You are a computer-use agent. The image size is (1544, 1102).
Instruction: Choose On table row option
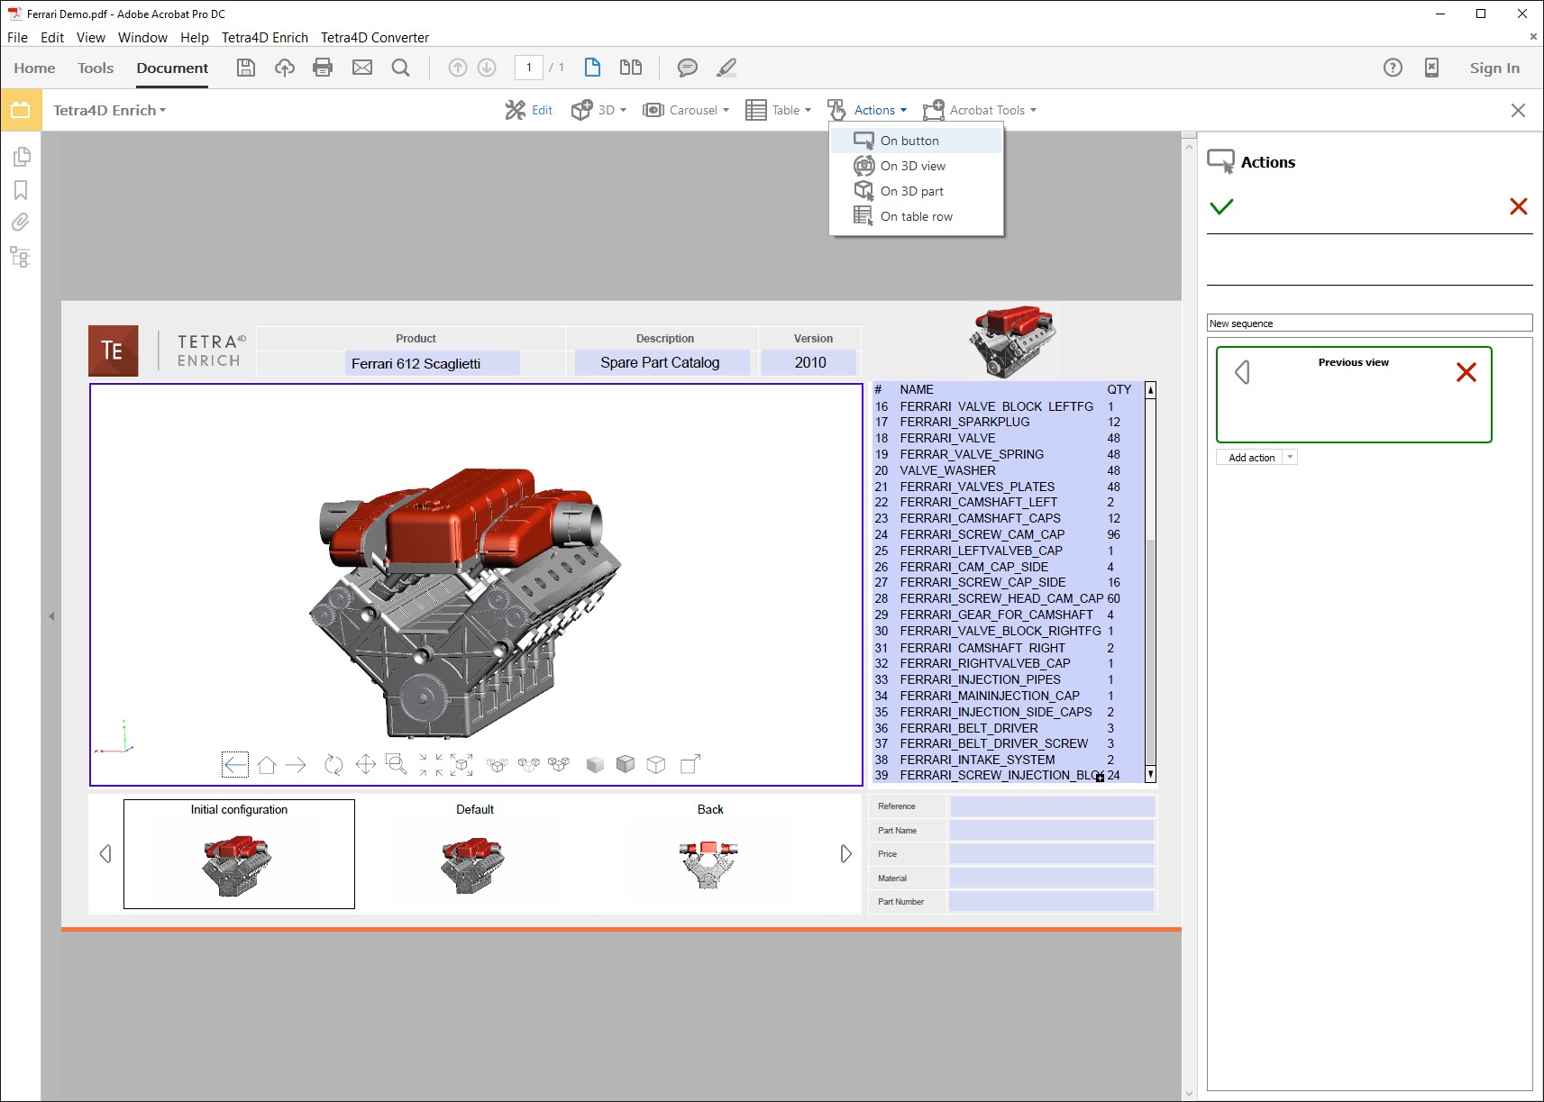[x=916, y=216]
